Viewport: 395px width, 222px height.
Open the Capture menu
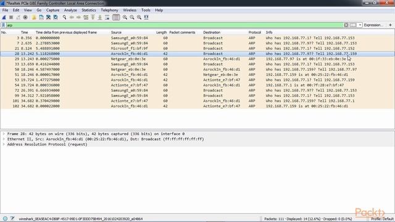52,10
